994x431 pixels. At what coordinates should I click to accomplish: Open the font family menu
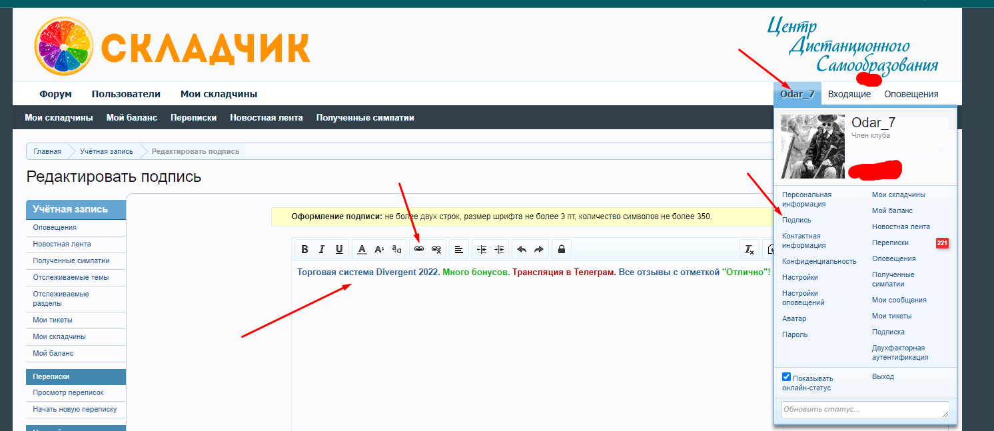396,249
